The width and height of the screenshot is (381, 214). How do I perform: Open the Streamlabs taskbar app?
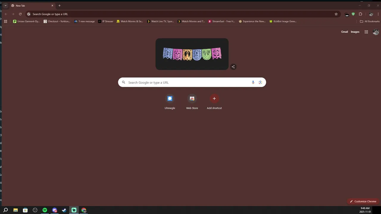(74, 210)
